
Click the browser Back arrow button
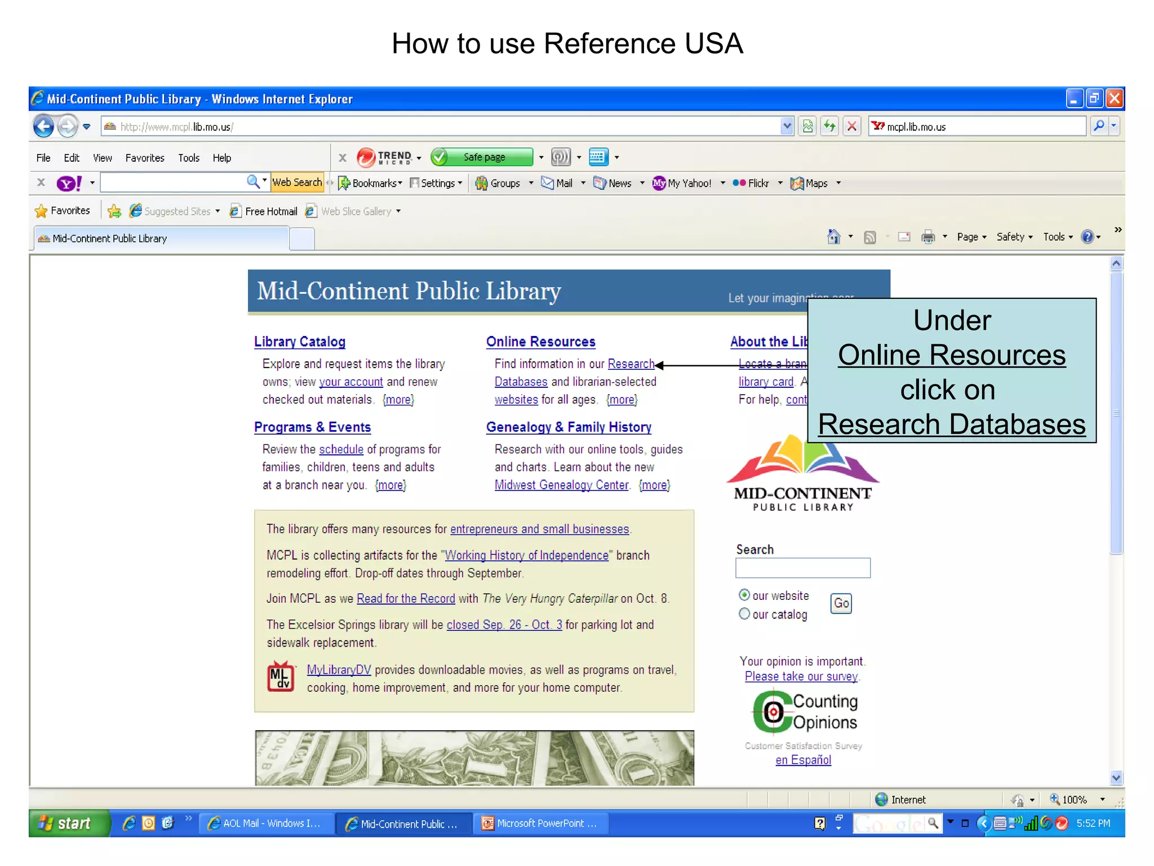44,126
